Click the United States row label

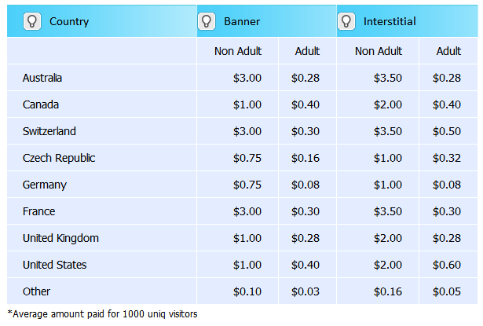coord(55,265)
